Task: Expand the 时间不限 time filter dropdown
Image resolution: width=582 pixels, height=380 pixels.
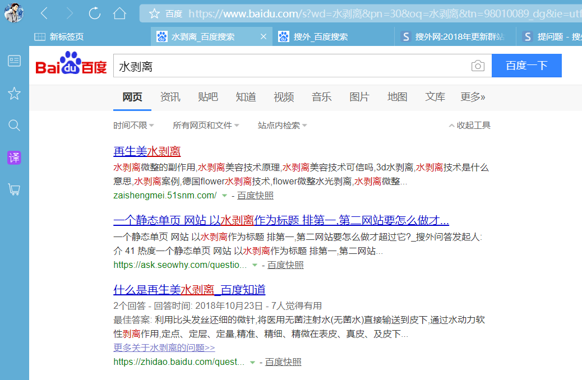Action: tap(133, 126)
